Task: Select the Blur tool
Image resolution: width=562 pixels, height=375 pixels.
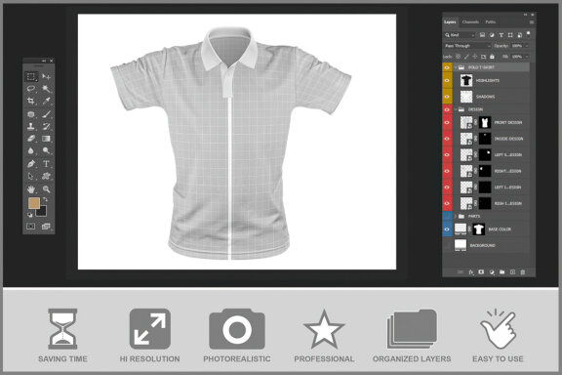Action: pyautogui.click(x=31, y=150)
